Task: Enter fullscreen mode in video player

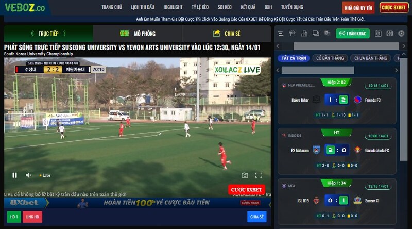Action: click(x=259, y=175)
